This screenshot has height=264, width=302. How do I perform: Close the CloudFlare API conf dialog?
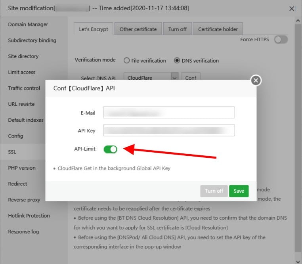coord(256,80)
